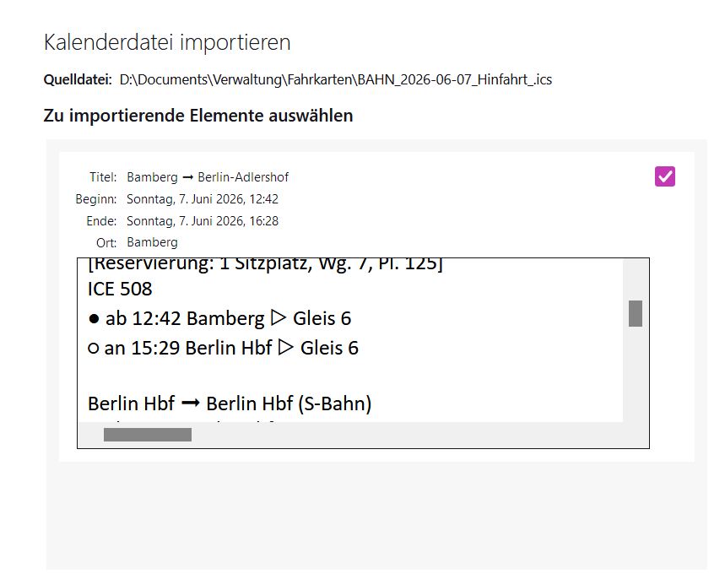Click horizontal scrollbar track right of the thumb
The width and height of the screenshot is (725, 574).
pos(407,435)
